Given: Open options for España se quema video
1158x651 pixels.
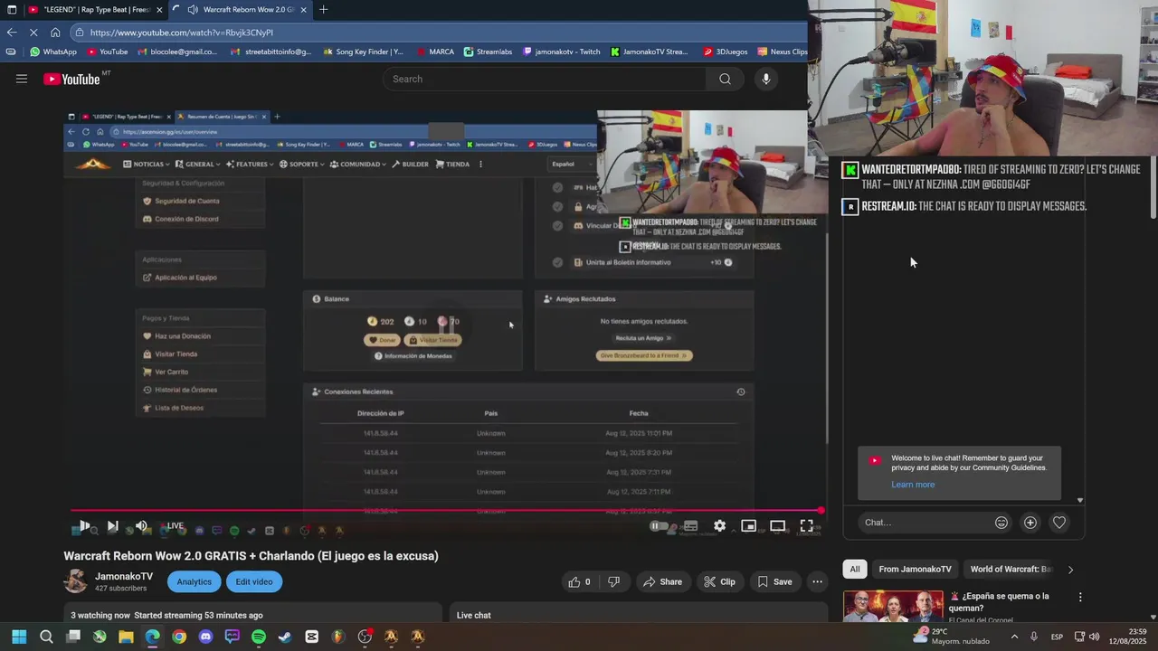Looking at the screenshot, I should (1079, 598).
